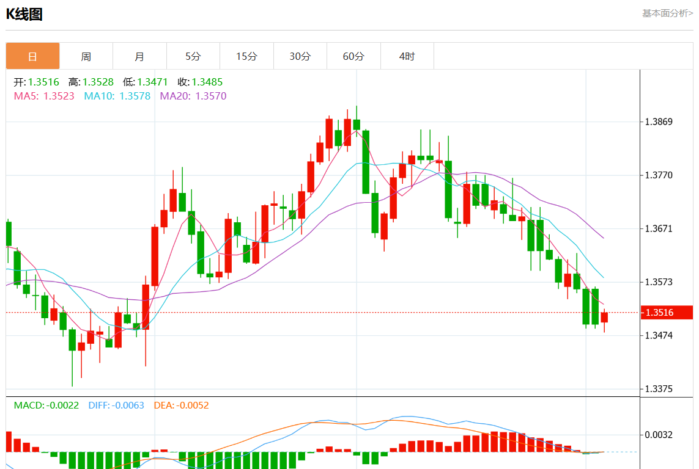This screenshot has height=469, width=699.
Task: Click the 开:1.3516 open value
Action: pos(36,82)
